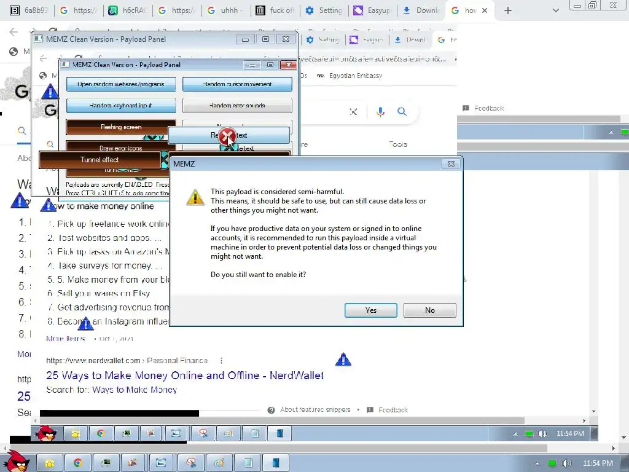
Task: Click the outer horizontal scrollbar right arrow
Action: (x=614, y=448)
